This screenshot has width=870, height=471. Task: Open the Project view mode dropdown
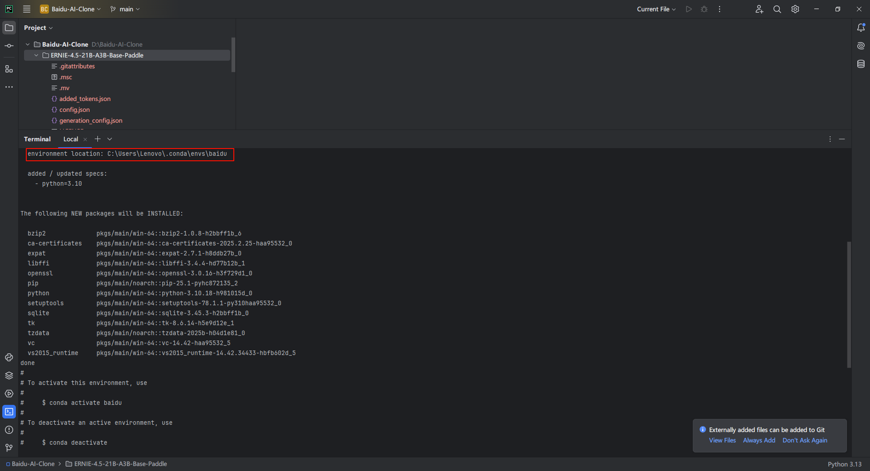coord(38,28)
